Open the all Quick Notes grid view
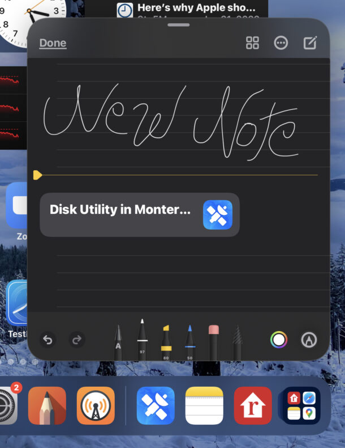 (x=252, y=43)
